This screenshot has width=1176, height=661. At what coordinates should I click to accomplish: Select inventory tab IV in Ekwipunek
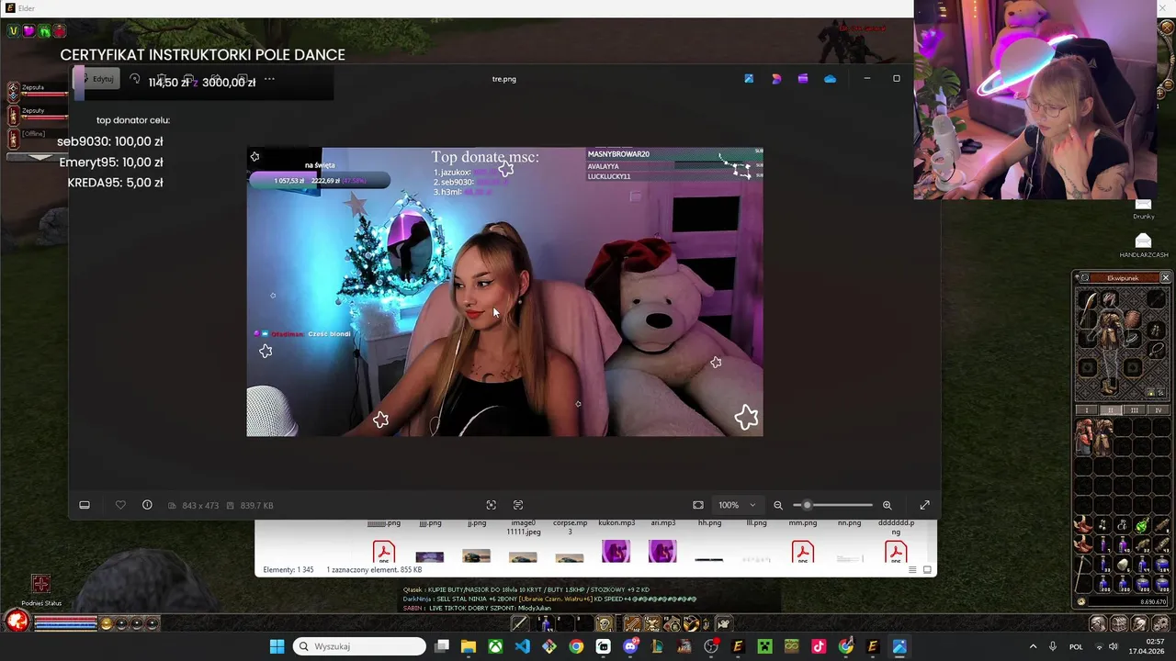(1157, 410)
